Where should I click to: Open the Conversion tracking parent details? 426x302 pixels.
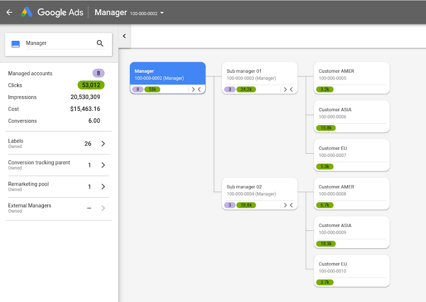(103, 165)
